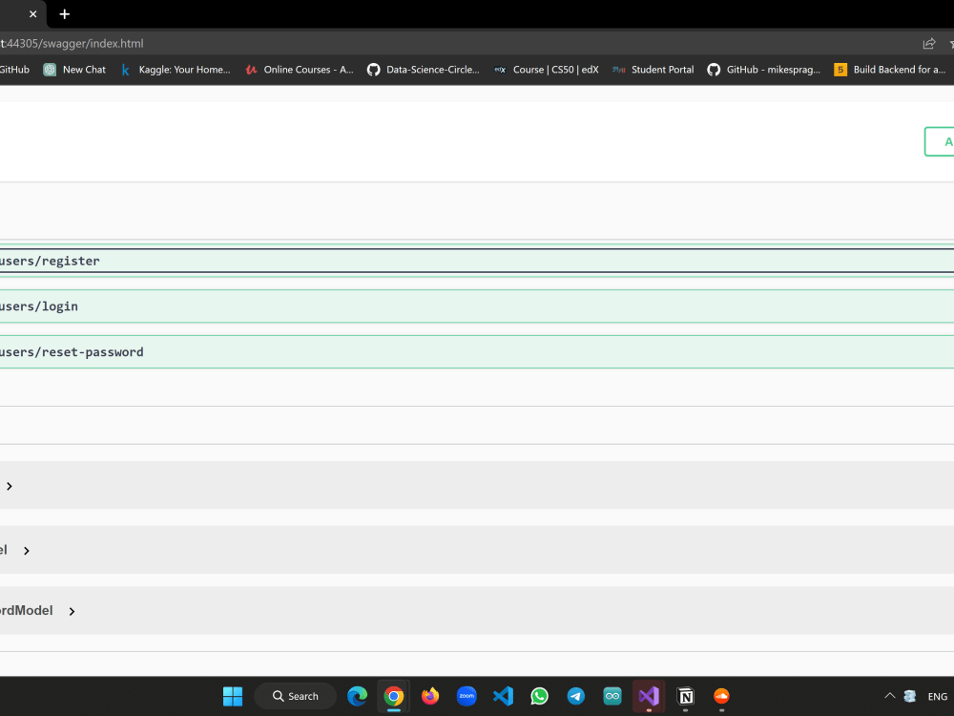The image size is (954, 716).
Task: Expand the users/login endpoint row
Action: (x=382, y=305)
